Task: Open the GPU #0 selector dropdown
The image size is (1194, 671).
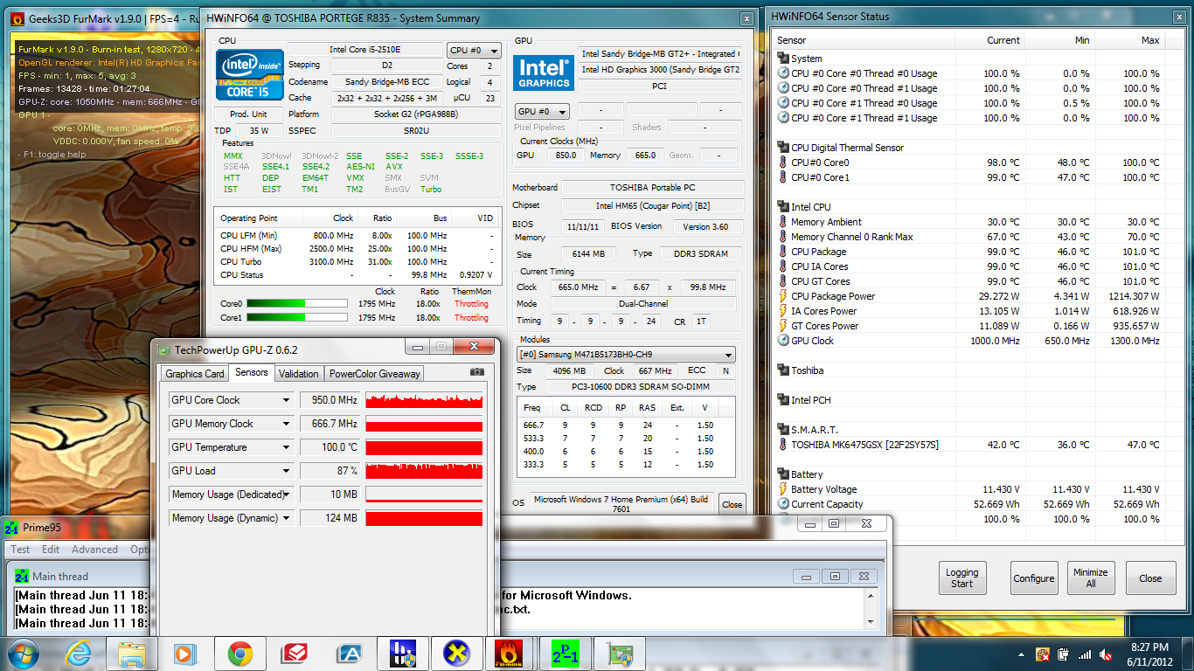Action: (542, 111)
